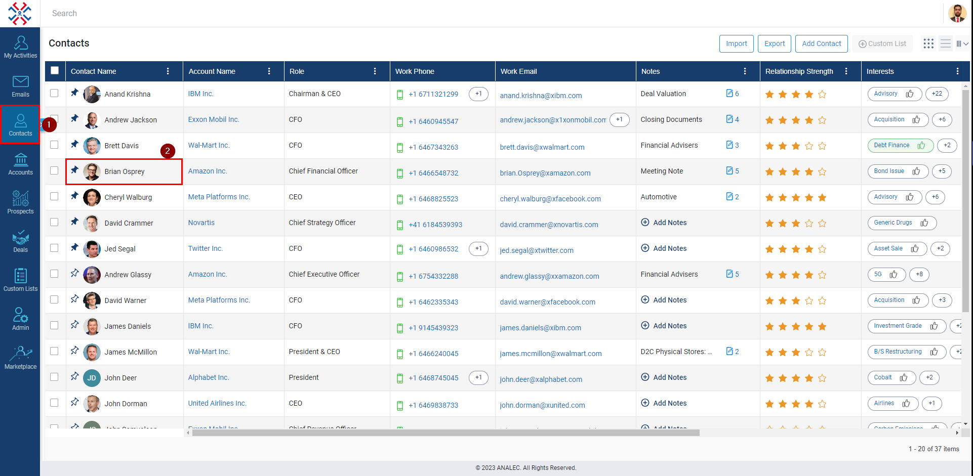Unpin Anand Krishna contact
The height and width of the screenshot is (476, 973).
(x=74, y=93)
